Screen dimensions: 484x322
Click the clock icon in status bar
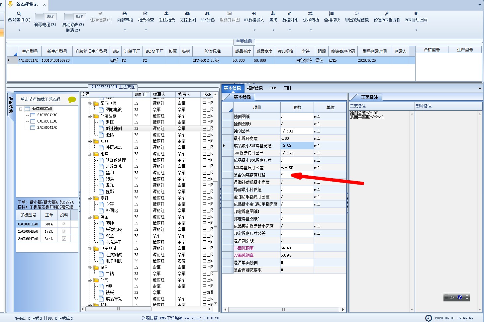[429, 318]
